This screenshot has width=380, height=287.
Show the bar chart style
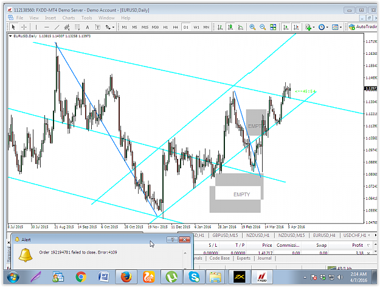point(220,27)
